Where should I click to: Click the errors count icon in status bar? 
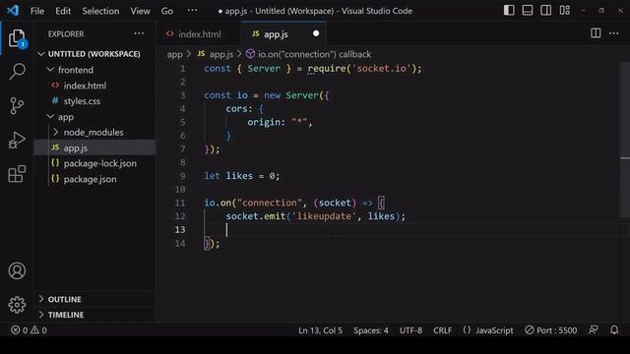pyautogui.click(x=20, y=330)
